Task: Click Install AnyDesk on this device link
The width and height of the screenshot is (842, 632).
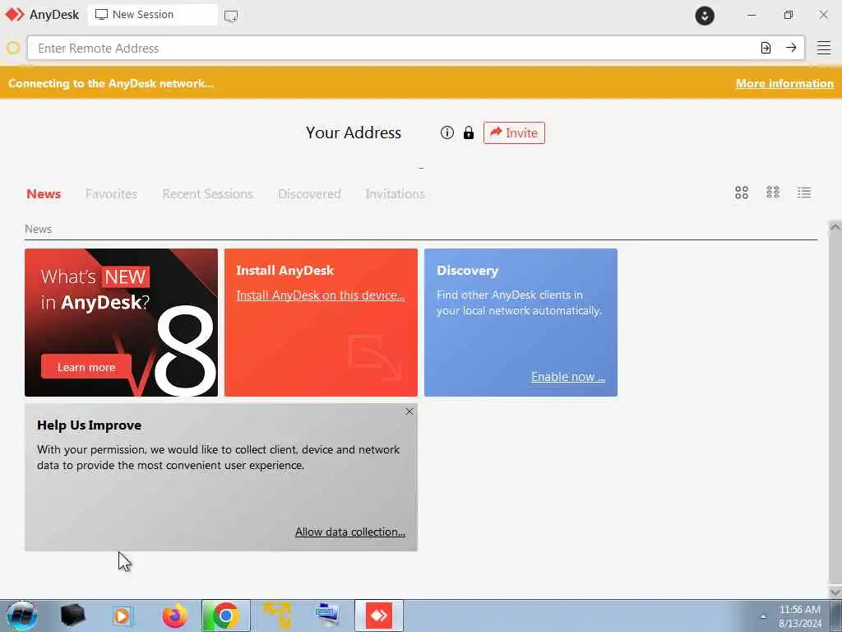Action: (321, 295)
